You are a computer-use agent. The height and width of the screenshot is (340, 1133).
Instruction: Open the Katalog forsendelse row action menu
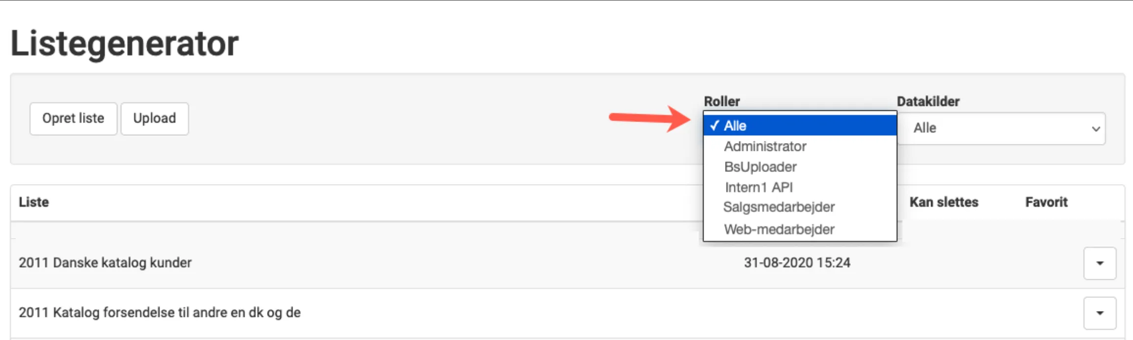click(1100, 313)
